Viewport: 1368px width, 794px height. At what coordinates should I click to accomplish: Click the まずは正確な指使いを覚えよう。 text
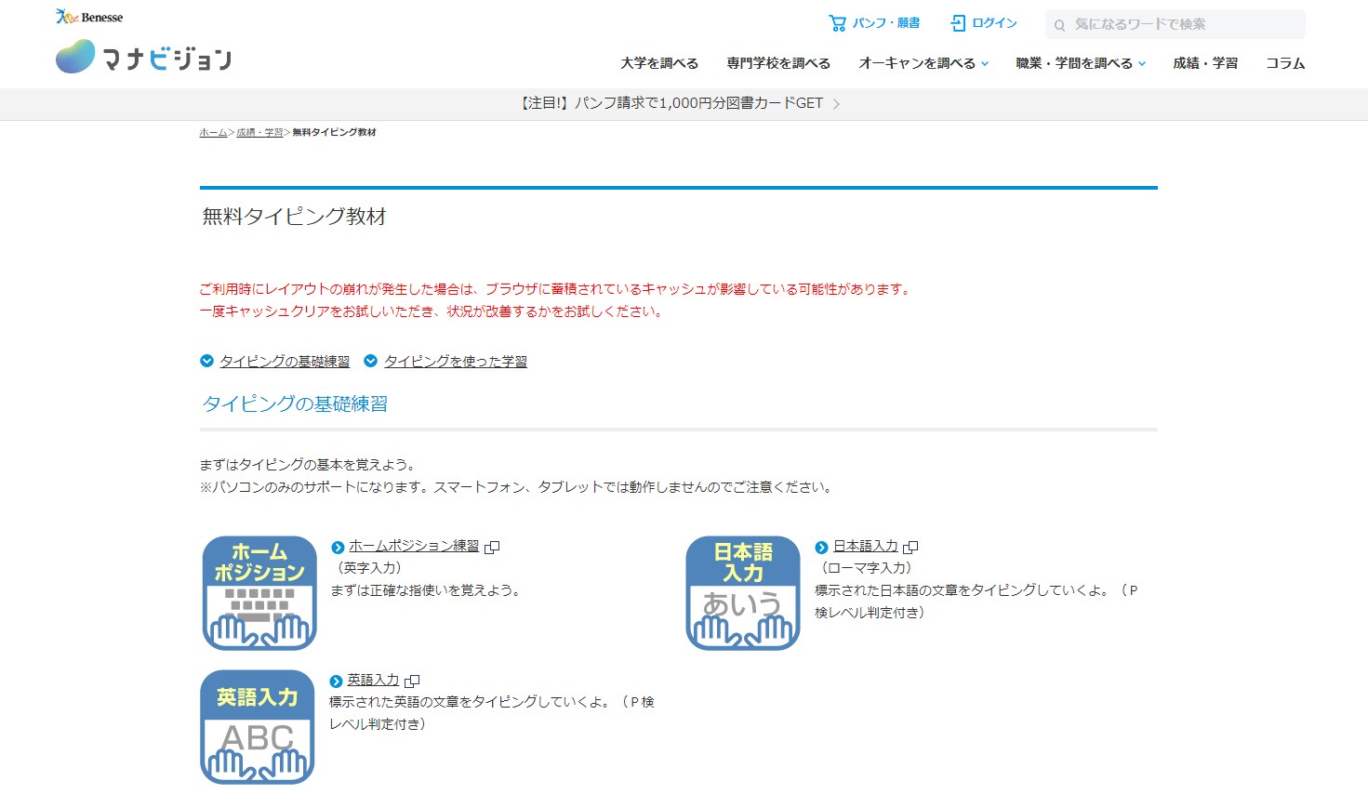(x=428, y=590)
